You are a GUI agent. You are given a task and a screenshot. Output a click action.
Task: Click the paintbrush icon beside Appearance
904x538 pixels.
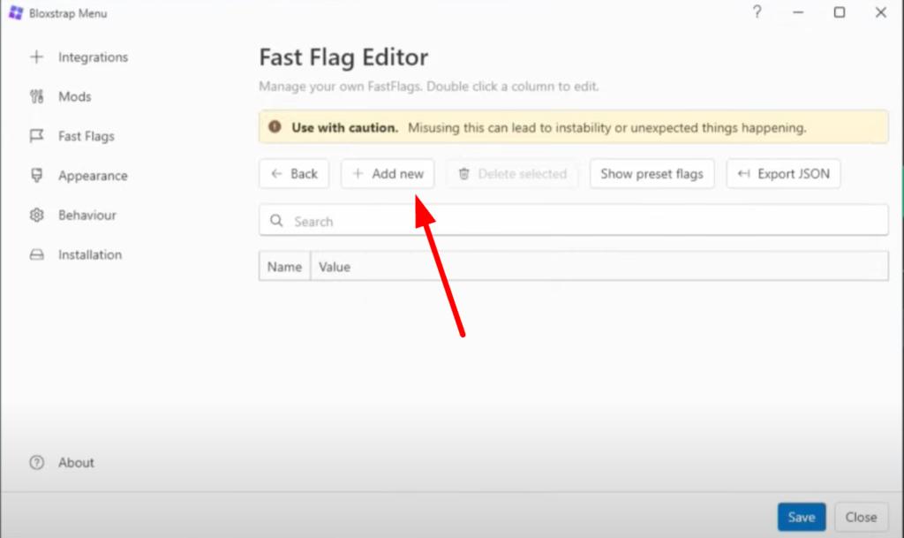pyautogui.click(x=36, y=175)
